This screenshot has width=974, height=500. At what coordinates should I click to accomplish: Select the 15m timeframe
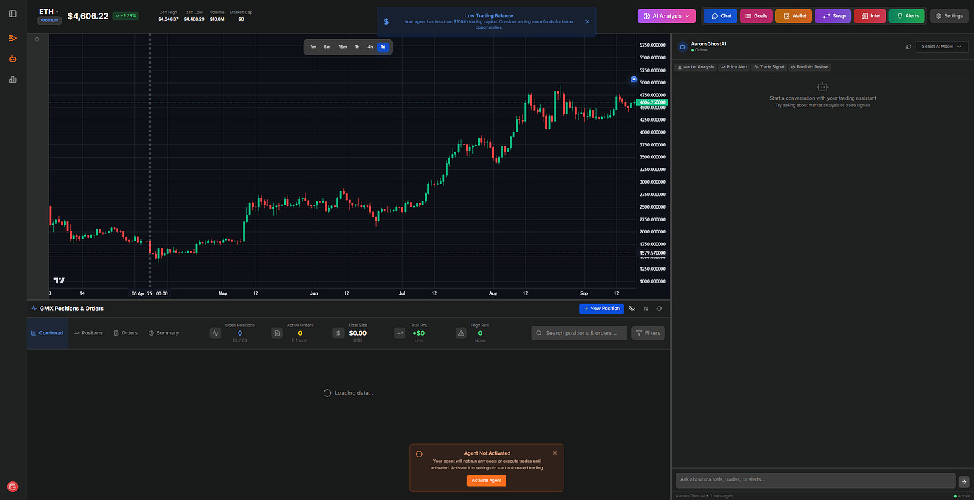point(343,47)
